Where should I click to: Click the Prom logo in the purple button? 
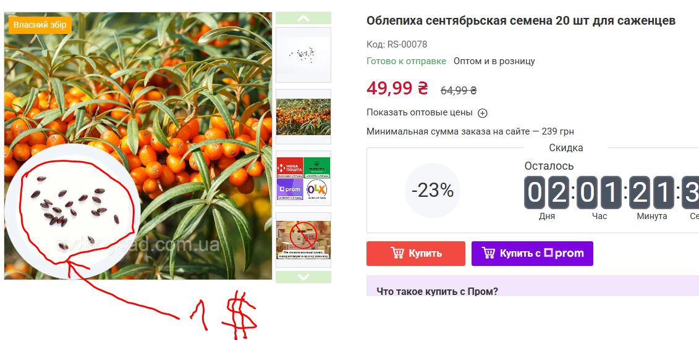pyautogui.click(x=564, y=253)
